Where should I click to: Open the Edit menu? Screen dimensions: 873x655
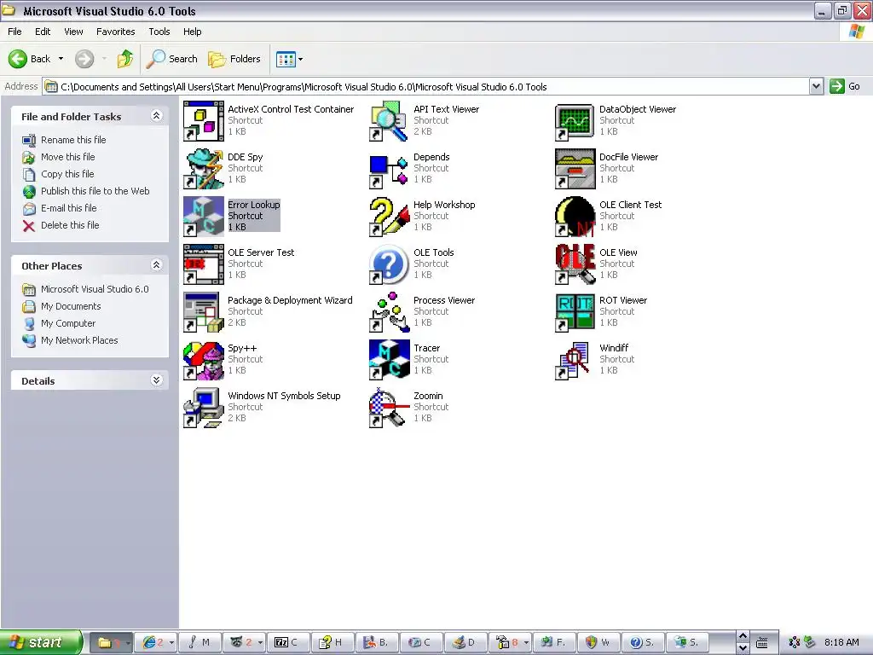click(43, 32)
